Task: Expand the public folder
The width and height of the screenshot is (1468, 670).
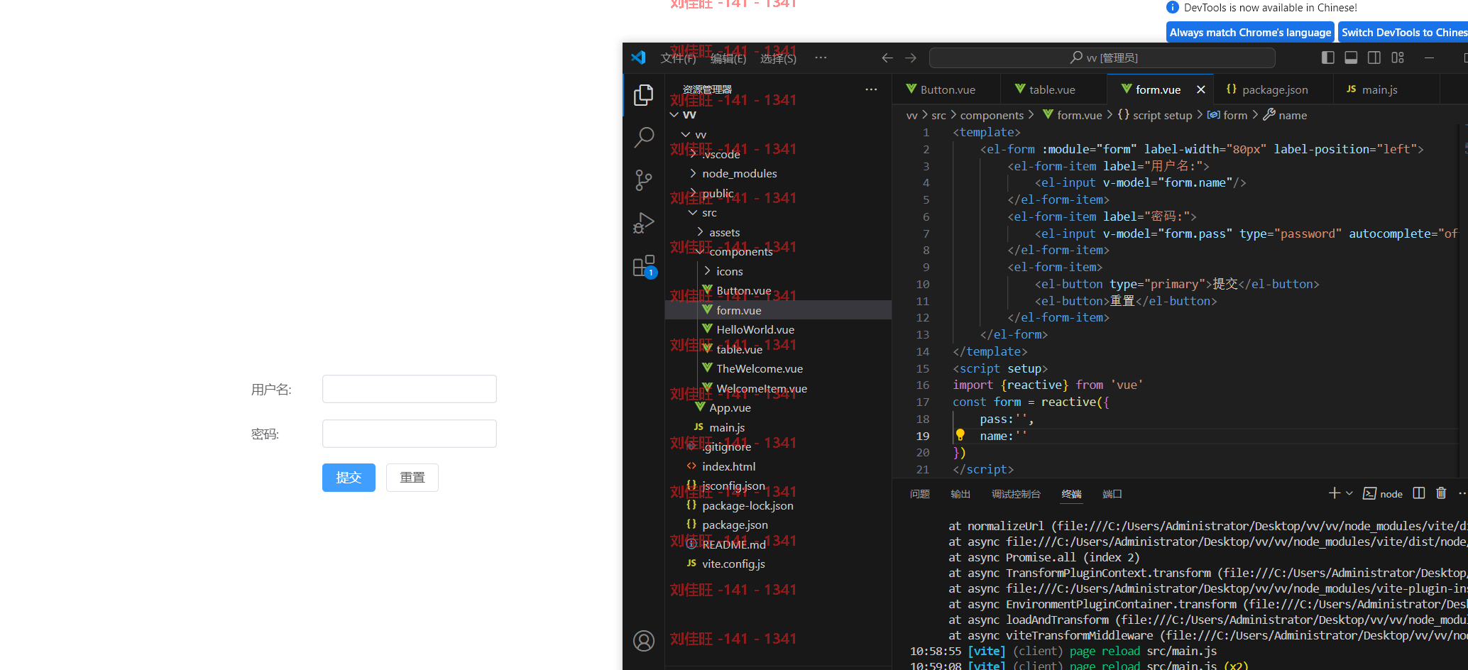Action: [778, 193]
